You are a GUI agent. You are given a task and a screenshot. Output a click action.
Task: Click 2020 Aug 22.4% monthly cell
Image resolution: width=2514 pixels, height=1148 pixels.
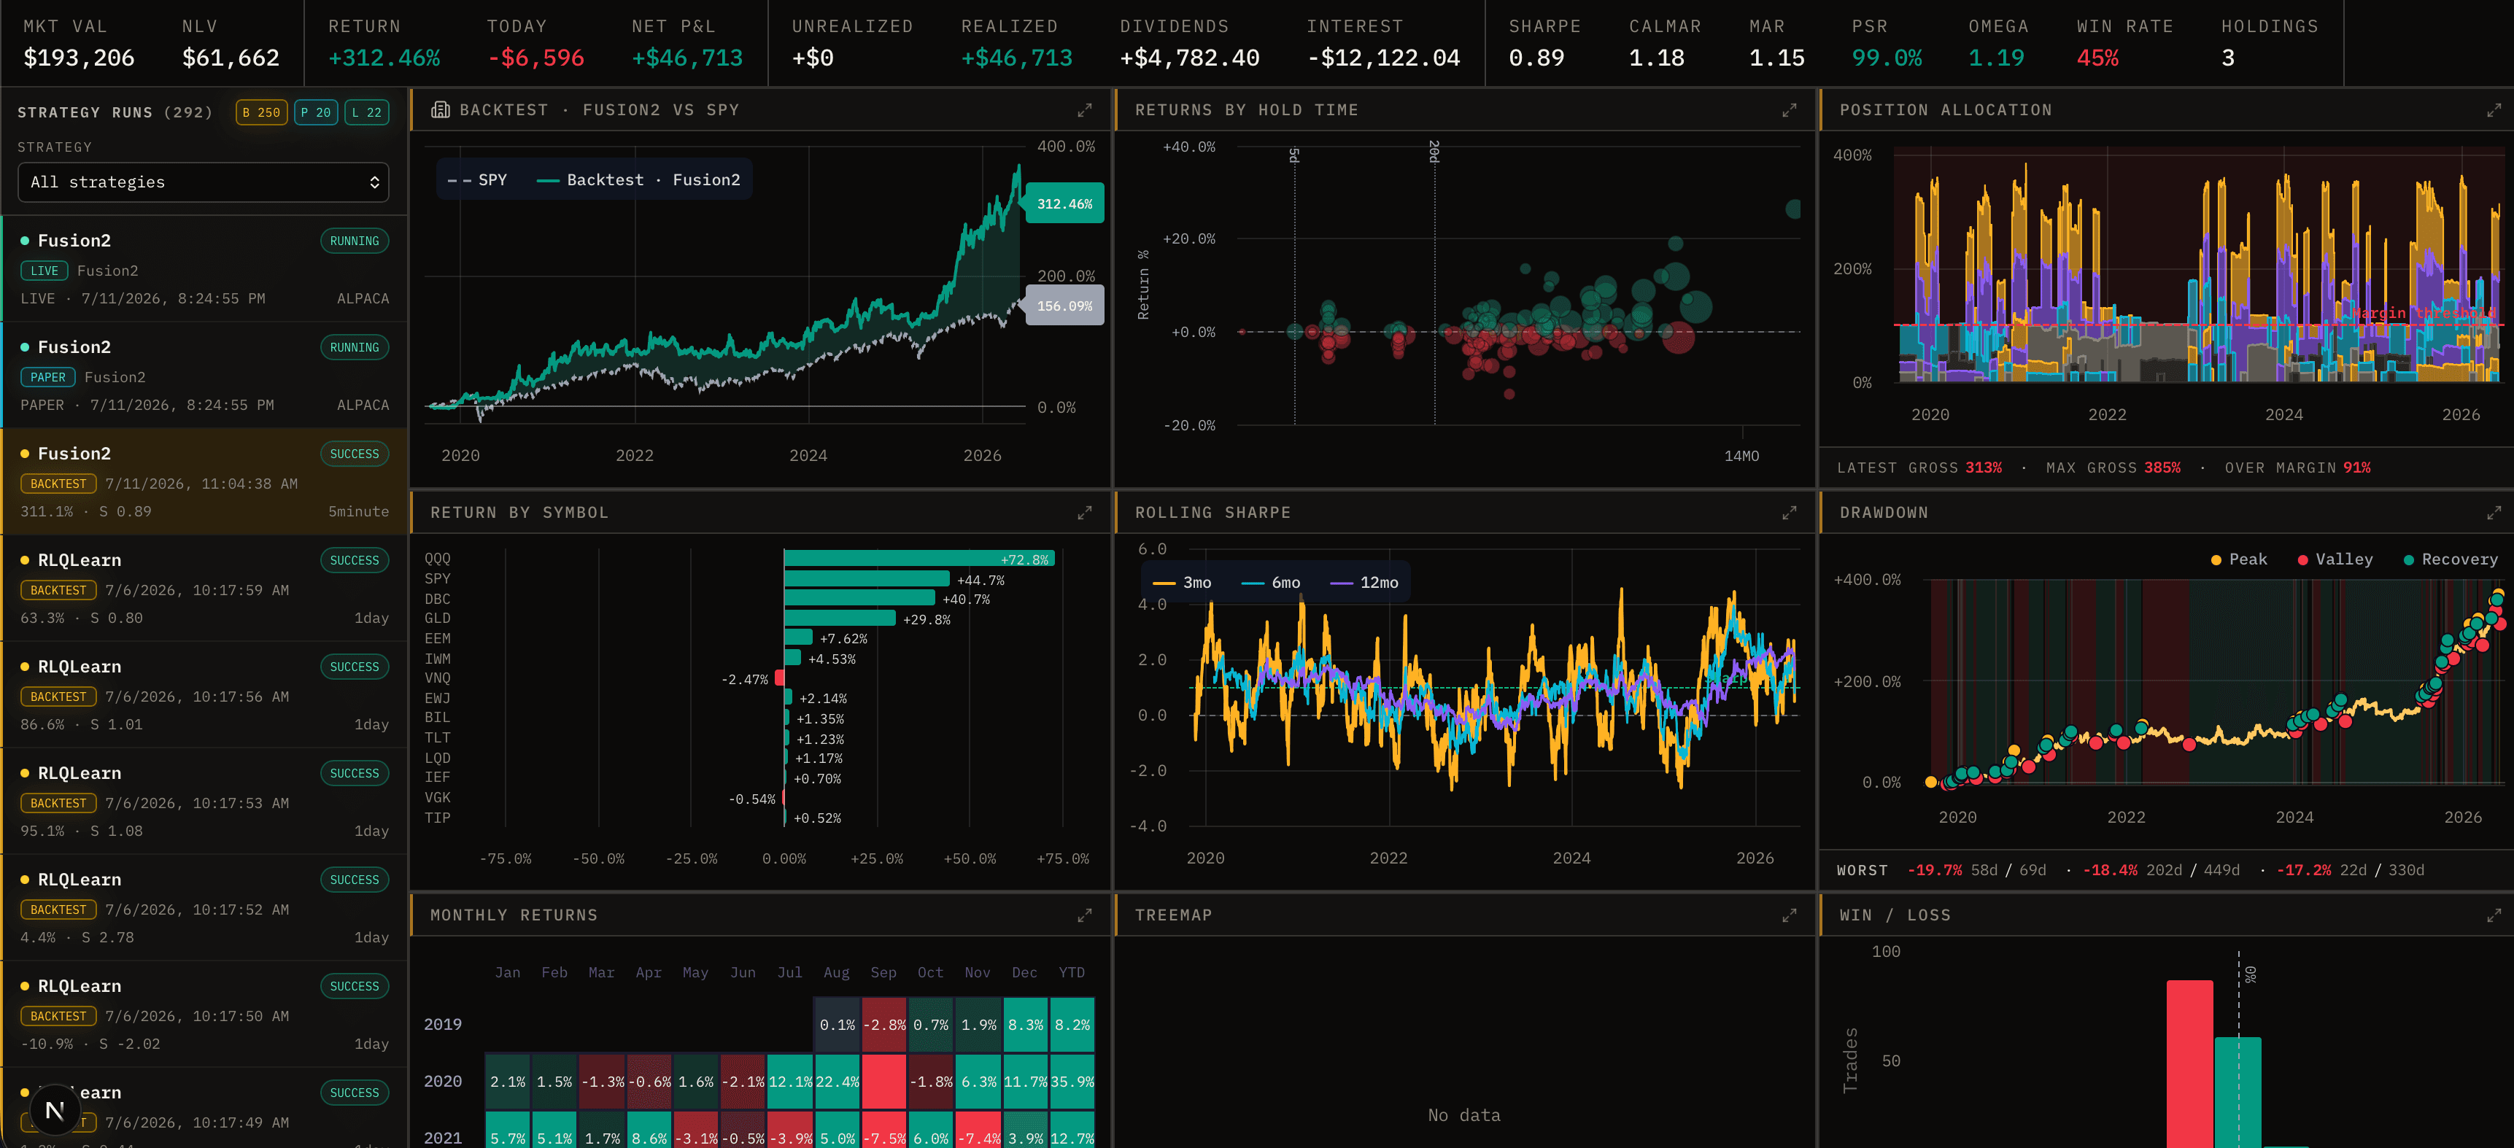pyautogui.click(x=838, y=1082)
